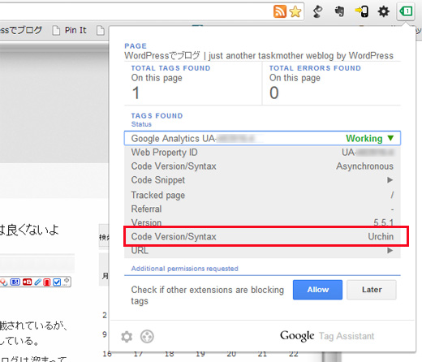
Task: Click calendar date 17 on the page
Action: click(138, 354)
